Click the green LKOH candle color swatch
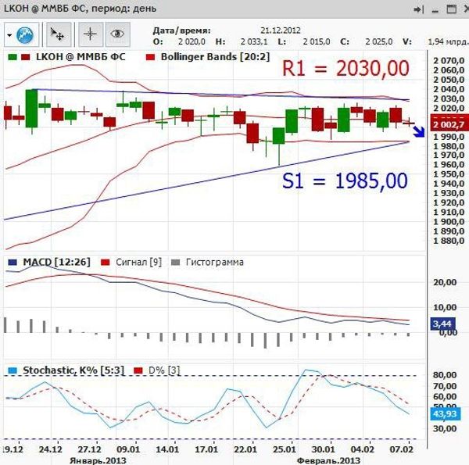The width and height of the screenshot is (469, 465). pos(13,57)
